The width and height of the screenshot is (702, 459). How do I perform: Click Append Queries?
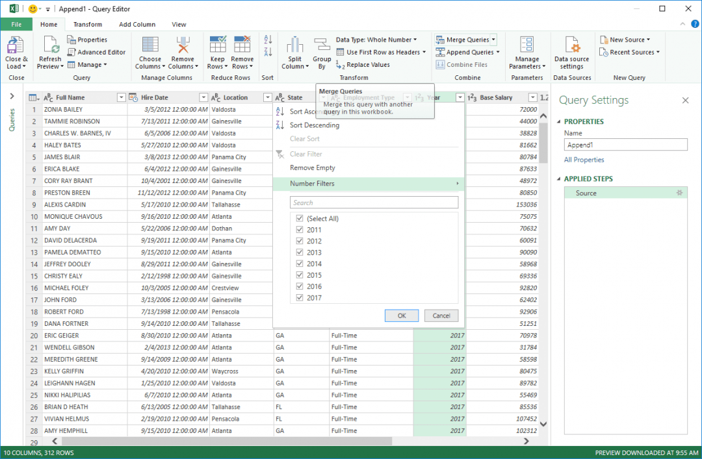[464, 52]
